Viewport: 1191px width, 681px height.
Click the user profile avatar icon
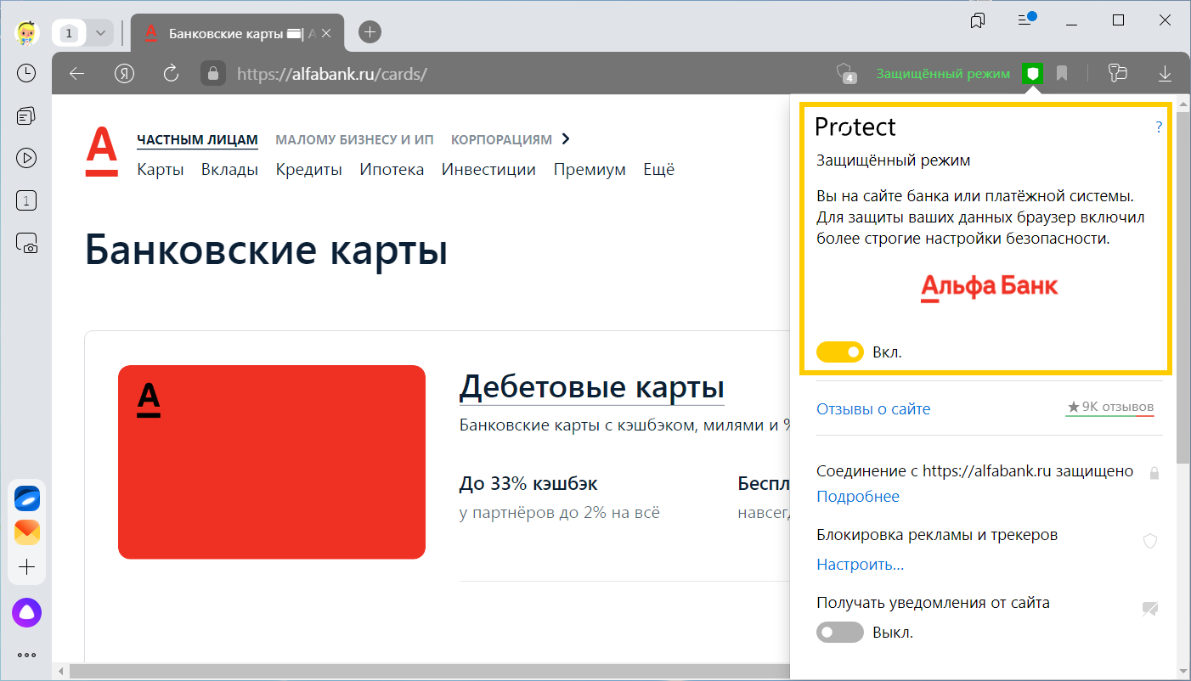click(26, 32)
